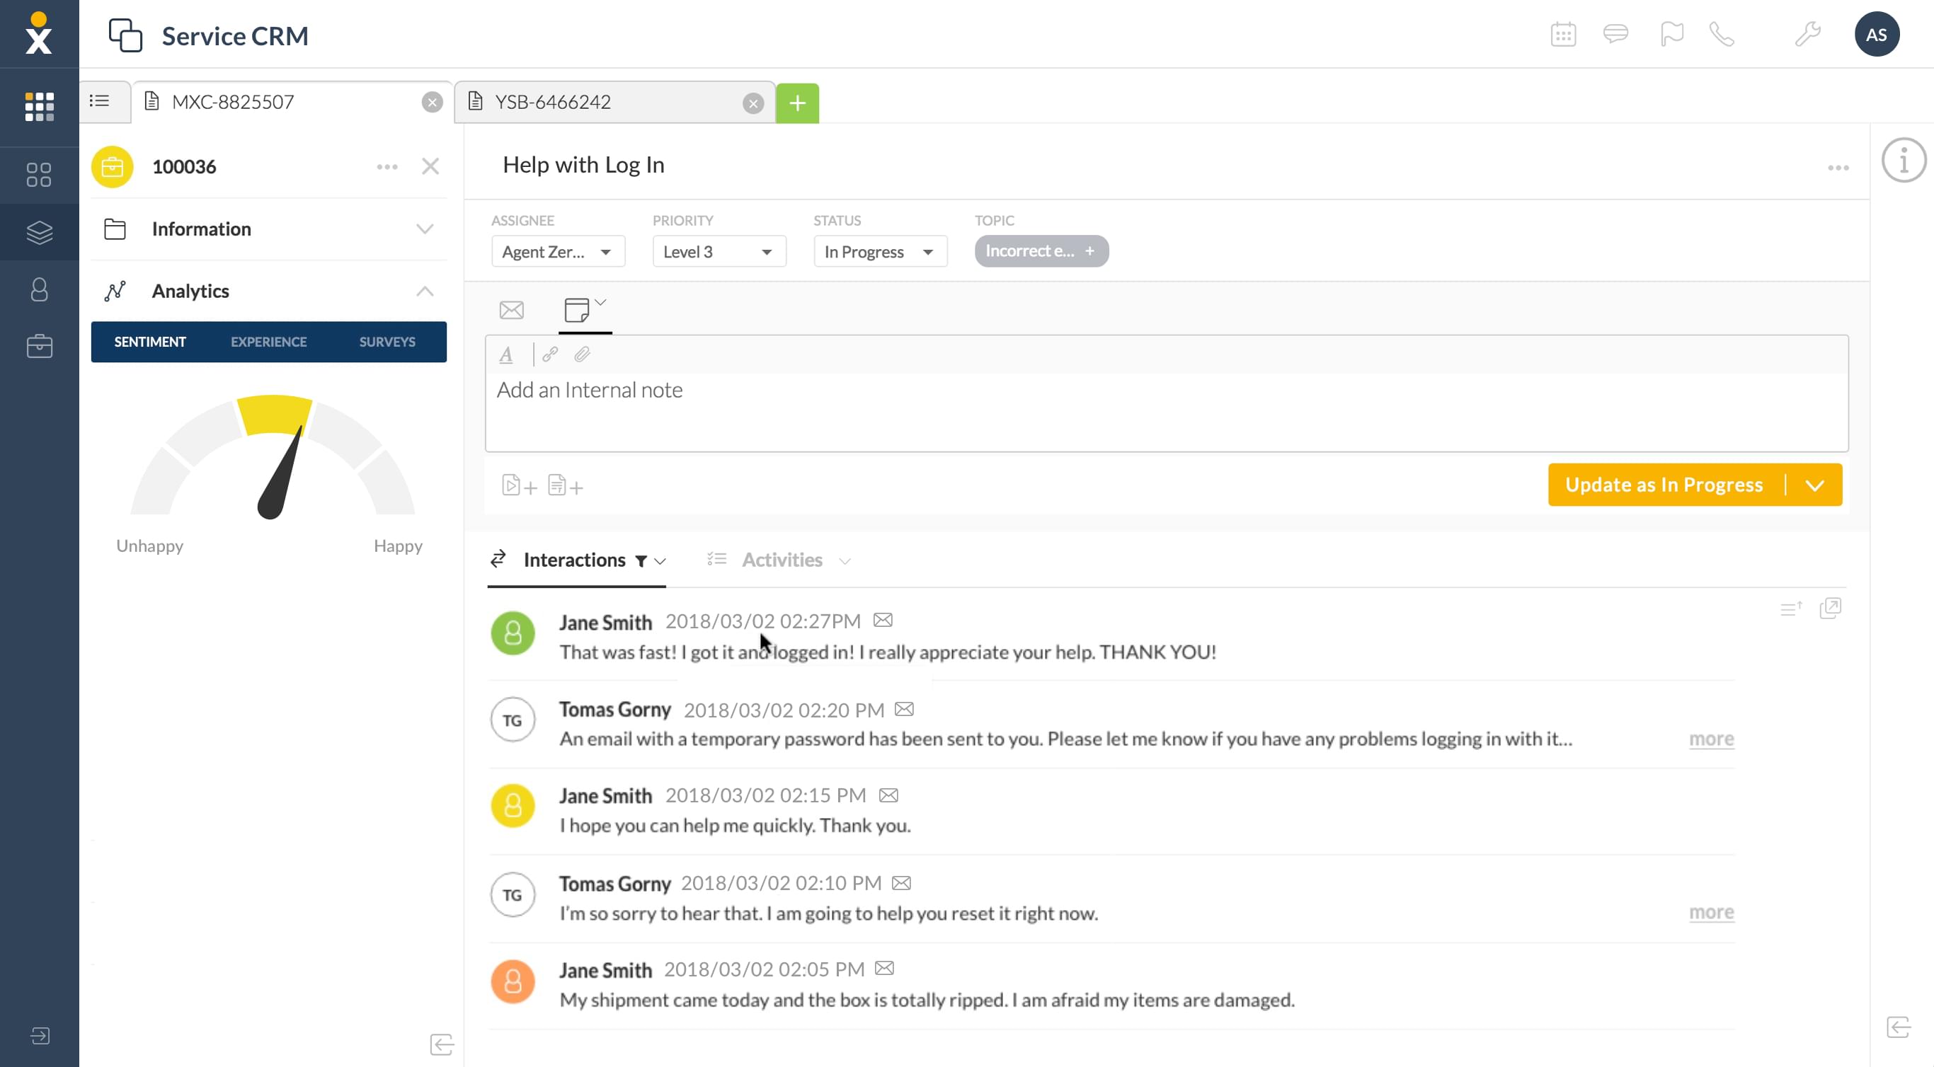The height and width of the screenshot is (1067, 1934).
Task: Toggle the Interactions filter icon
Action: 641,560
